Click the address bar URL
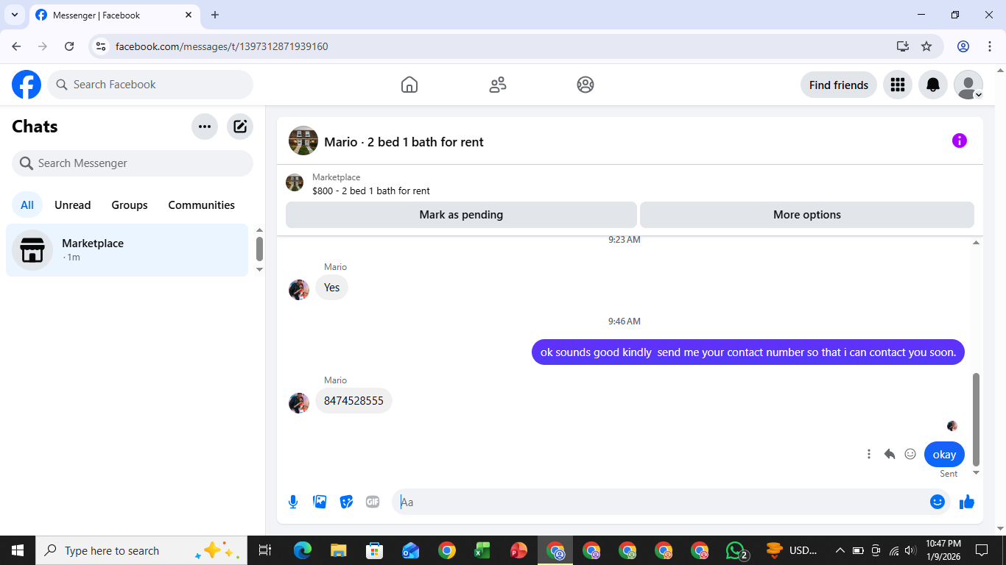 pos(222,46)
